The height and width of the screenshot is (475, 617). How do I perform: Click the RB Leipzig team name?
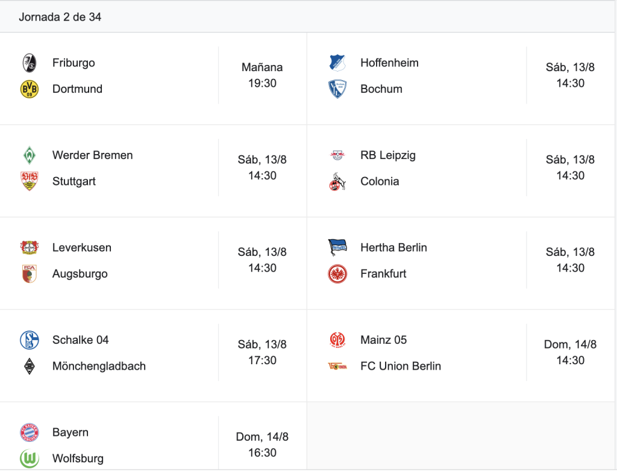(x=388, y=155)
